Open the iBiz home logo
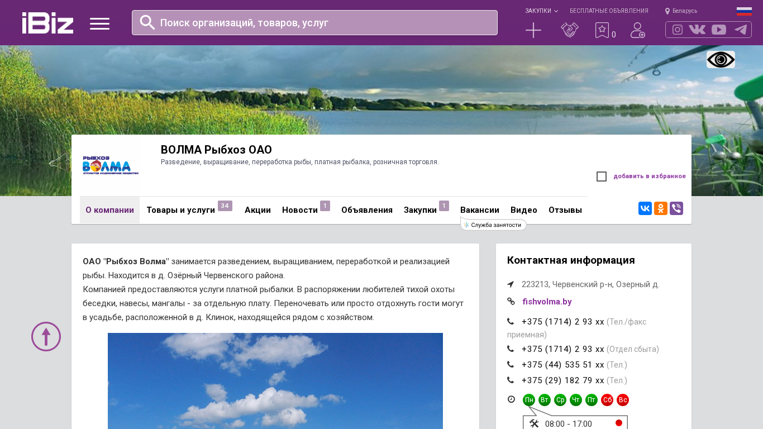The width and height of the screenshot is (763, 429). [x=47, y=23]
